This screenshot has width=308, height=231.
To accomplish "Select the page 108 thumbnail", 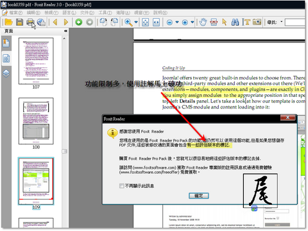I will pyautogui.click(x=36, y=121).
